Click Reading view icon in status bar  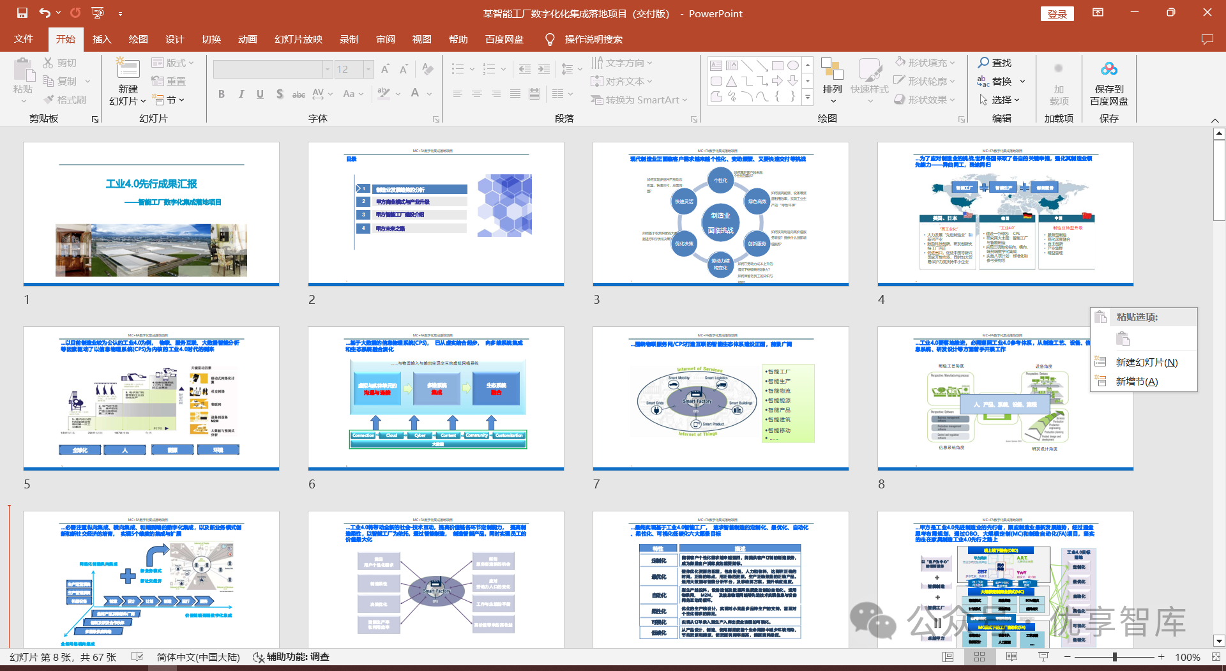1011,656
